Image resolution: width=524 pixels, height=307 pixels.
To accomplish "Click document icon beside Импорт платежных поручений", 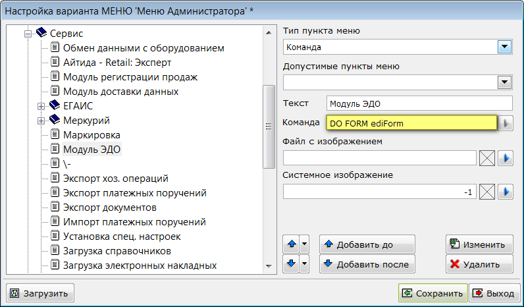I will click(x=55, y=221).
